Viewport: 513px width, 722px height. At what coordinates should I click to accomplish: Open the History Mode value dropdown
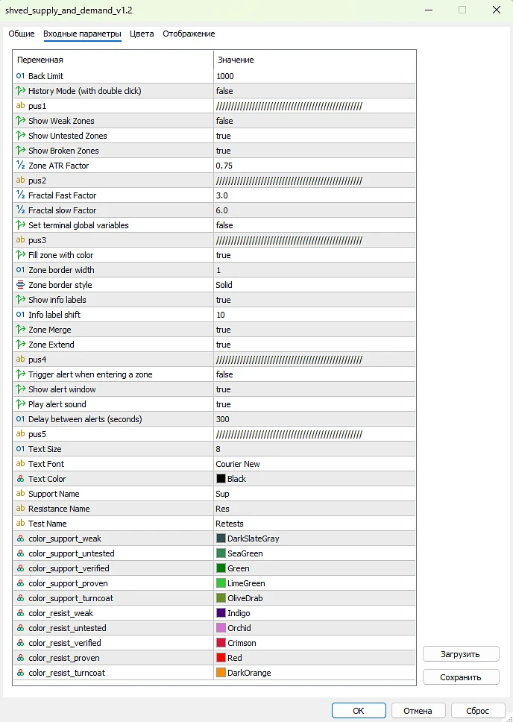tap(224, 91)
